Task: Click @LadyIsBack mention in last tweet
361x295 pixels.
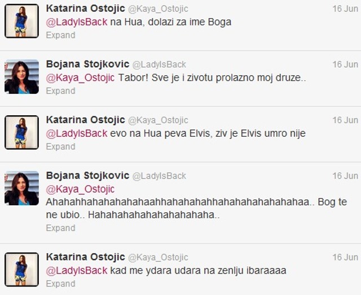Action: coord(77,271)
